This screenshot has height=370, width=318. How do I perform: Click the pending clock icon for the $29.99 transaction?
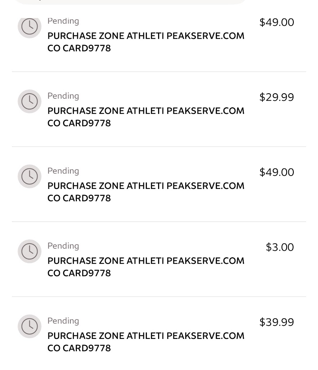[30, 102]
